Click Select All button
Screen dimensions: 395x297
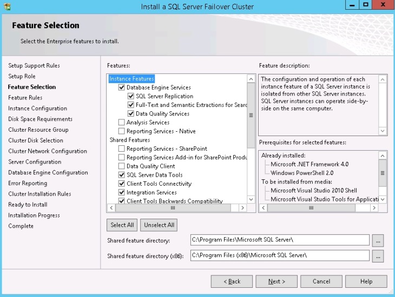click(122, 225)
